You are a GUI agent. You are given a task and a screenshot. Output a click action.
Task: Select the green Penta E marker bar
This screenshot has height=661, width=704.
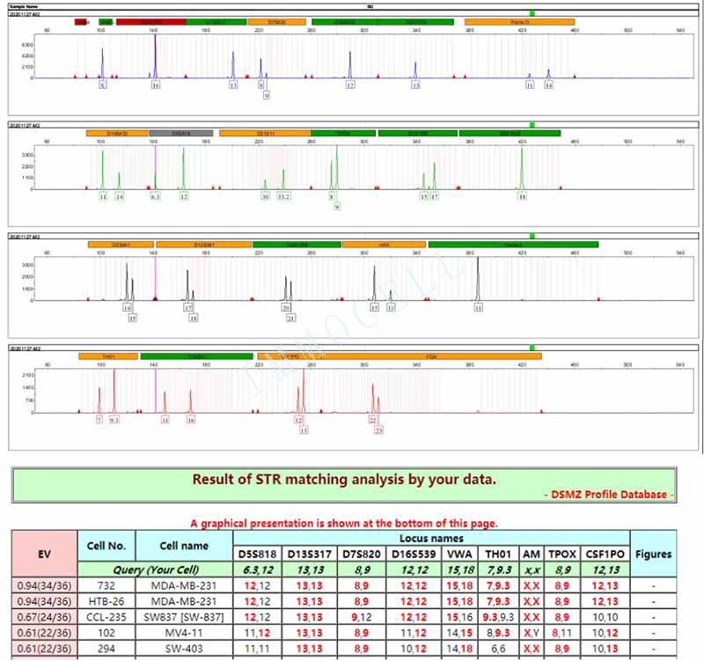pyautogui.click(x=512, y=244)
